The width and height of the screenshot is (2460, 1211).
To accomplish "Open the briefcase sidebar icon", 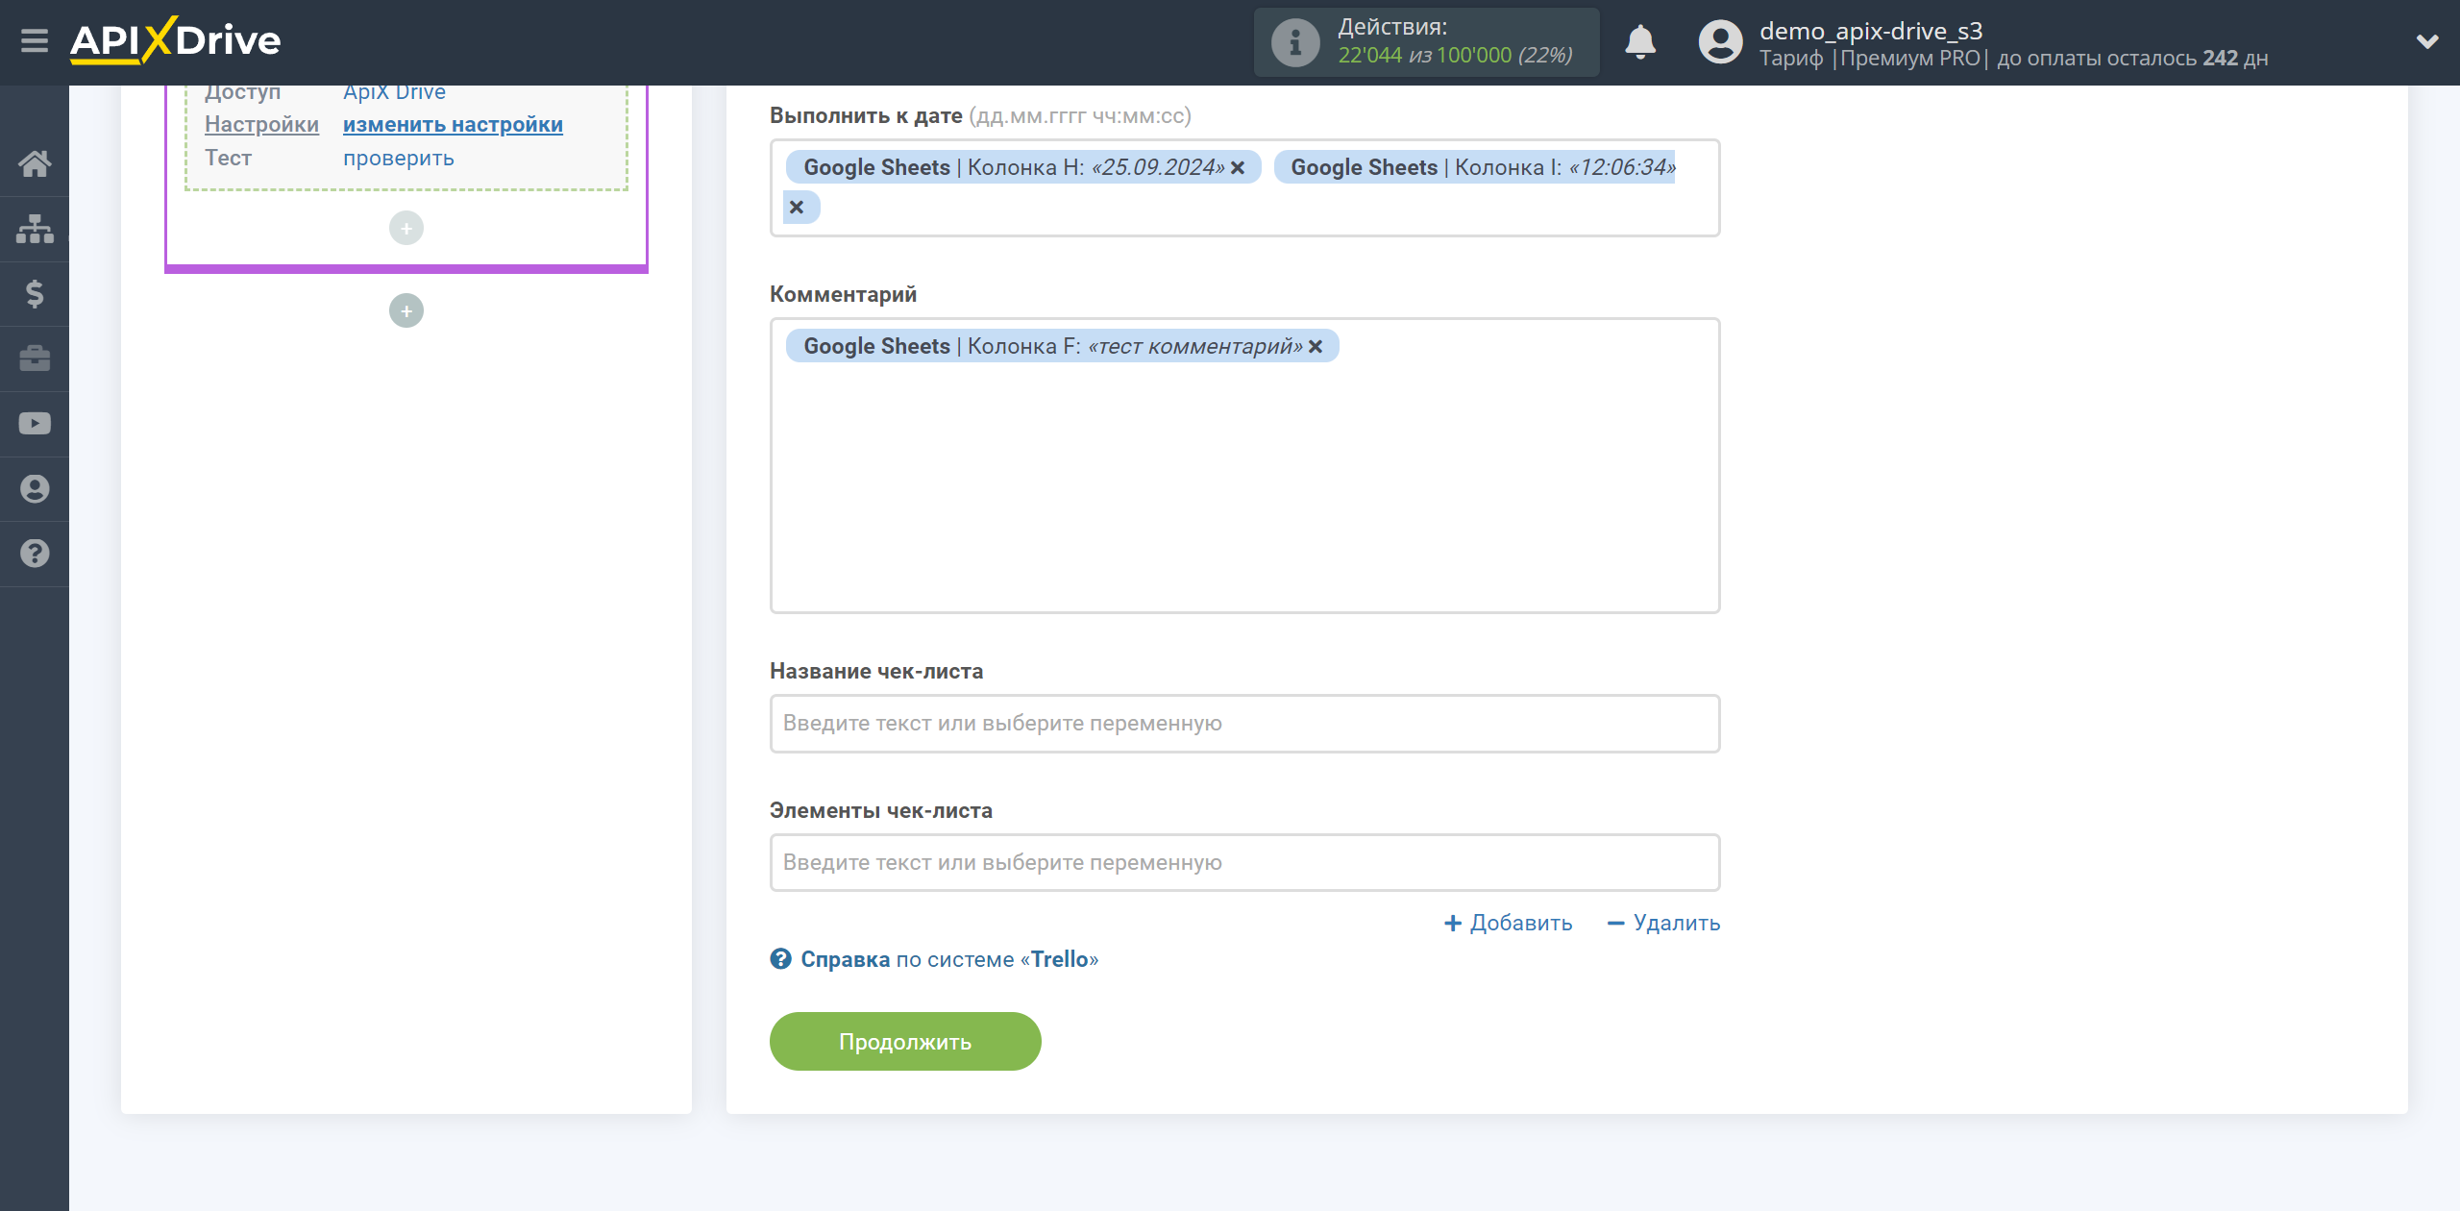I will point(35,358).
